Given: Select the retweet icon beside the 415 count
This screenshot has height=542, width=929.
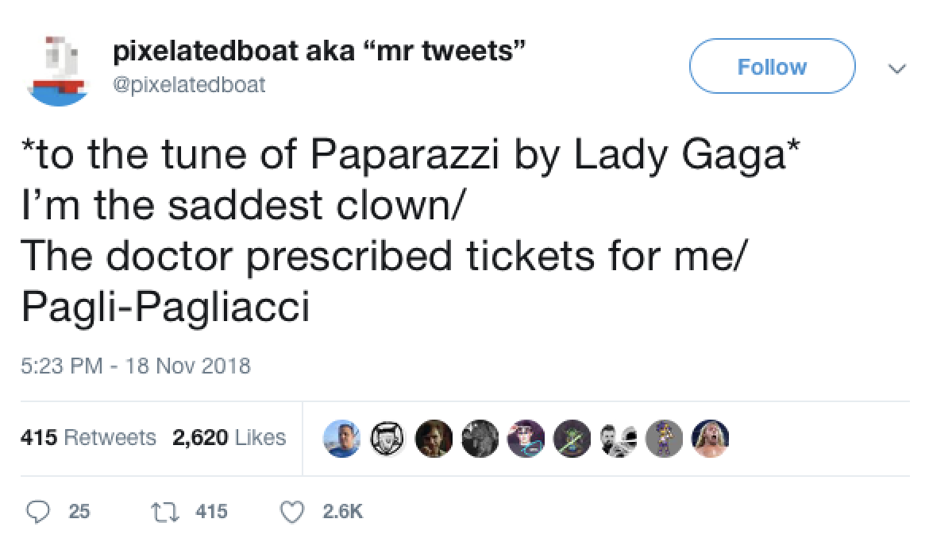Looking at the screenshot, I should click(167, 512).
